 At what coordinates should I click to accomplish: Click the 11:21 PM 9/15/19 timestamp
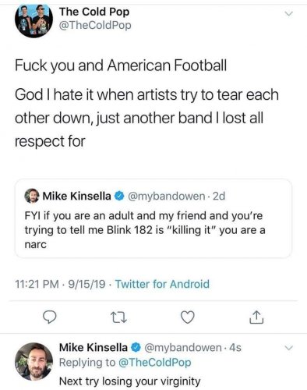(60, 284)
